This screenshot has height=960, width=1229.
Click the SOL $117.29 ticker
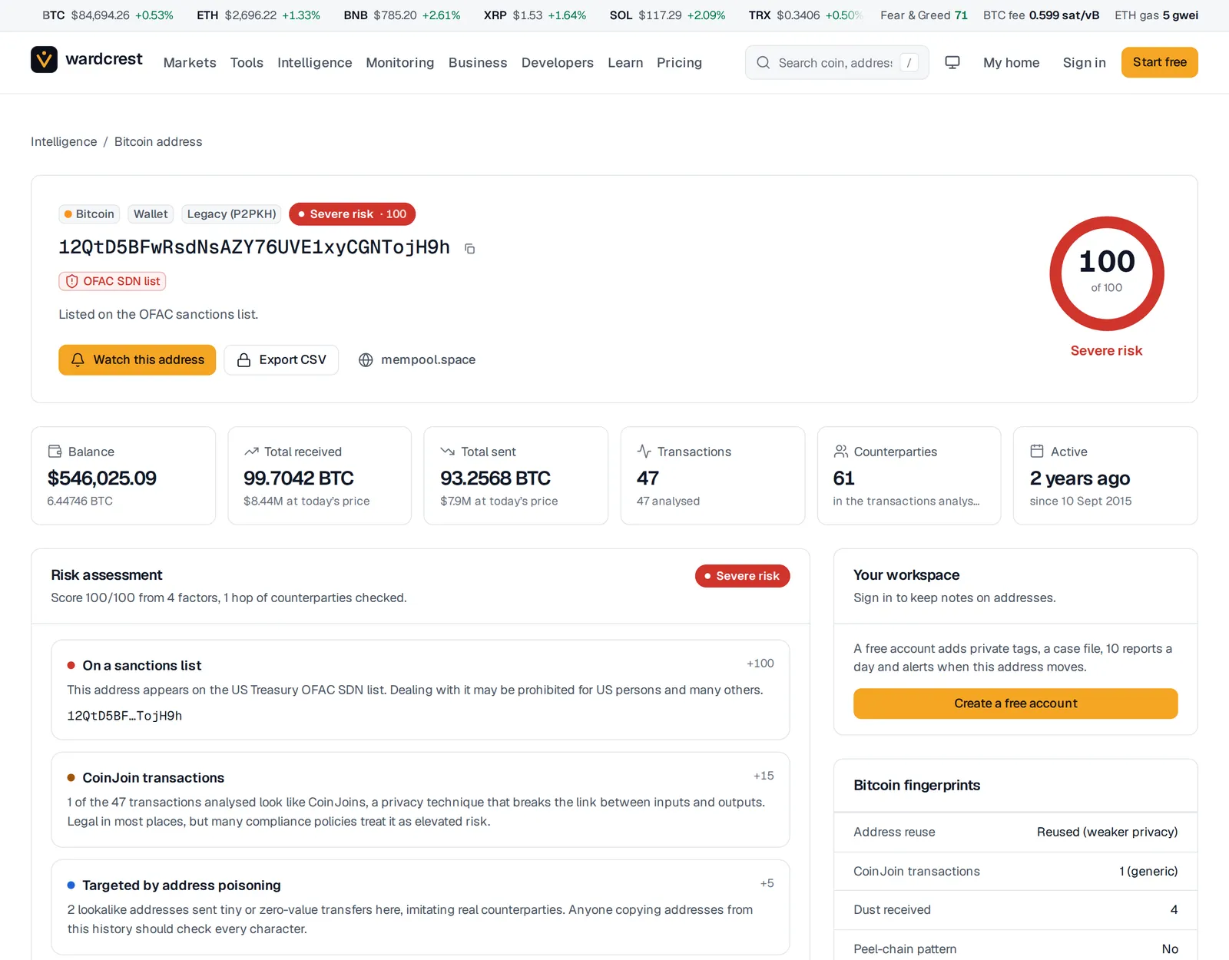(668, 15)
